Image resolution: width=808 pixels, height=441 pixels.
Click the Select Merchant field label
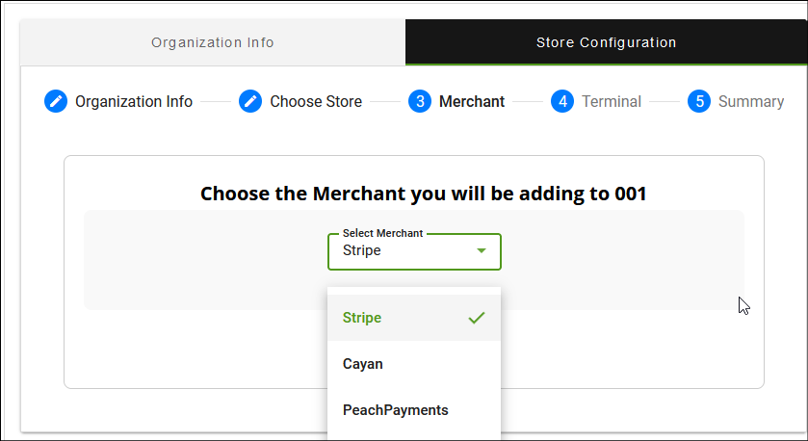(382, 234)
